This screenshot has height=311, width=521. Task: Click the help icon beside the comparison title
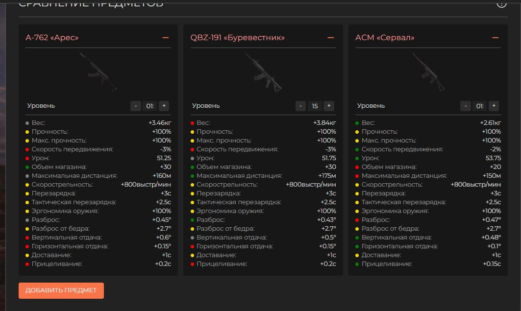[x=501, y=4]
